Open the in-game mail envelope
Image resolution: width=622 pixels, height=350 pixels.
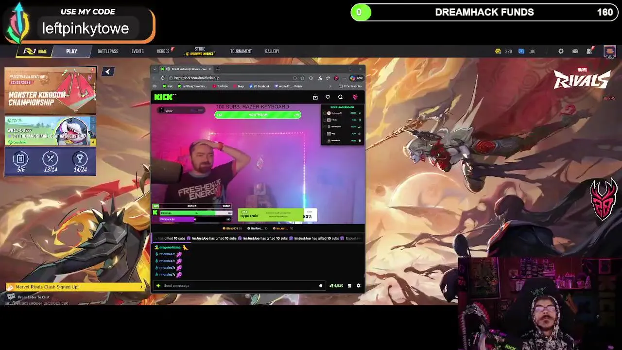575,51
